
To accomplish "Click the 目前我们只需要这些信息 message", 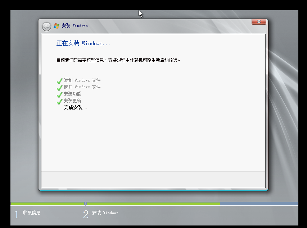I will (x=118, y=60).
